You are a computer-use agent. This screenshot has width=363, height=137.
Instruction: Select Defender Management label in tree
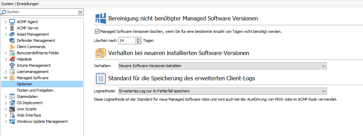click(36, 40)
